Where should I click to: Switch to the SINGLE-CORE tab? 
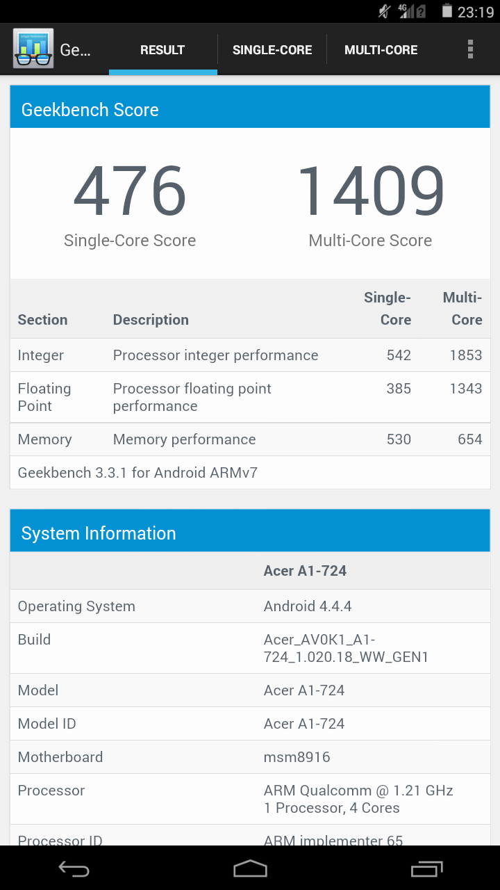[x=272, y=50]
